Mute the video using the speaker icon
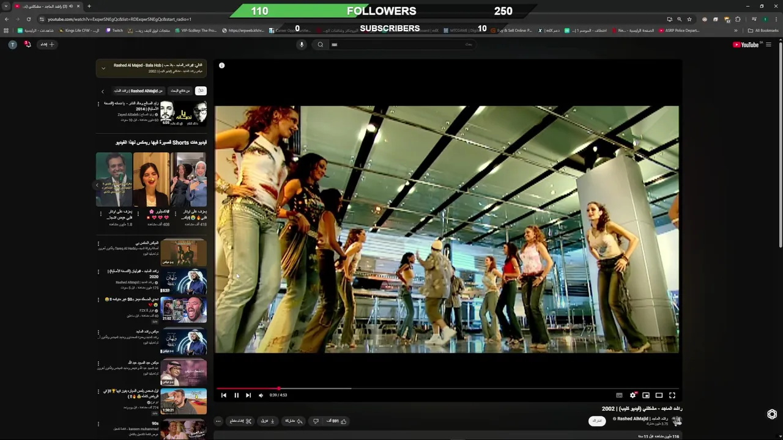 tap(261, 395)
